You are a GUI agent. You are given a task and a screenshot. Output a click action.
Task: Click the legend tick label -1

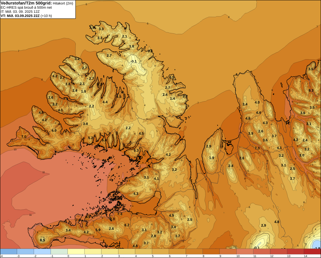52,256
